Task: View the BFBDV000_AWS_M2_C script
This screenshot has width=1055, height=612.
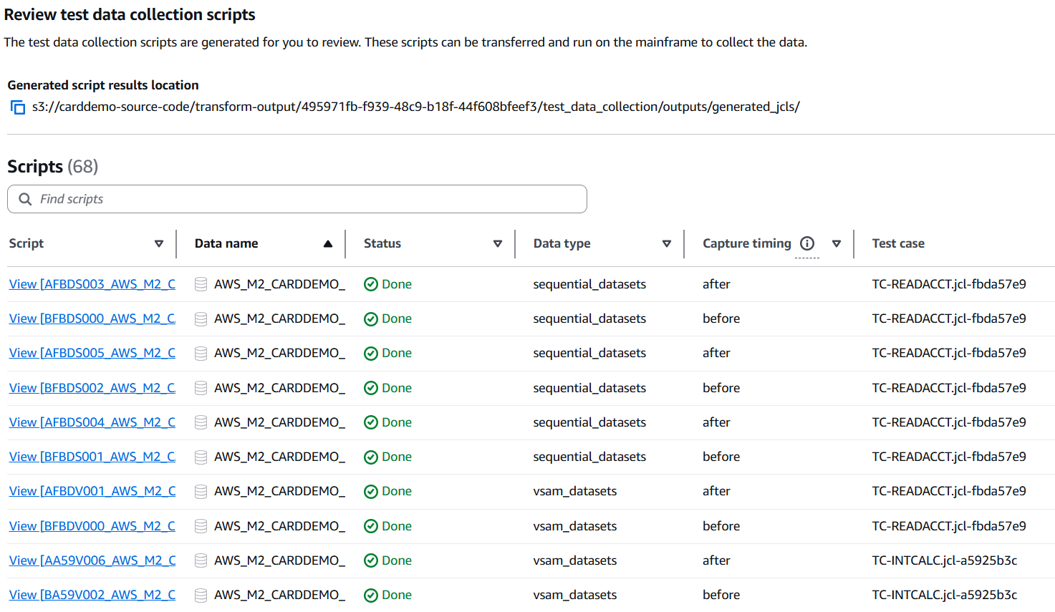Action: coord(92,526)
